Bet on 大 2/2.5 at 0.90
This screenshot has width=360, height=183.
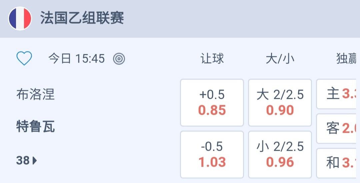280,102
